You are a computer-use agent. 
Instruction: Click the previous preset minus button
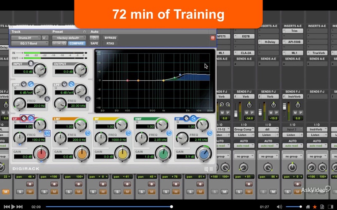point(54,44)
